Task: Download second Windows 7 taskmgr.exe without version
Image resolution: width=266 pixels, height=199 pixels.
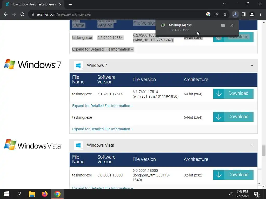Action: pyautogui.click(x=233, y=117)
